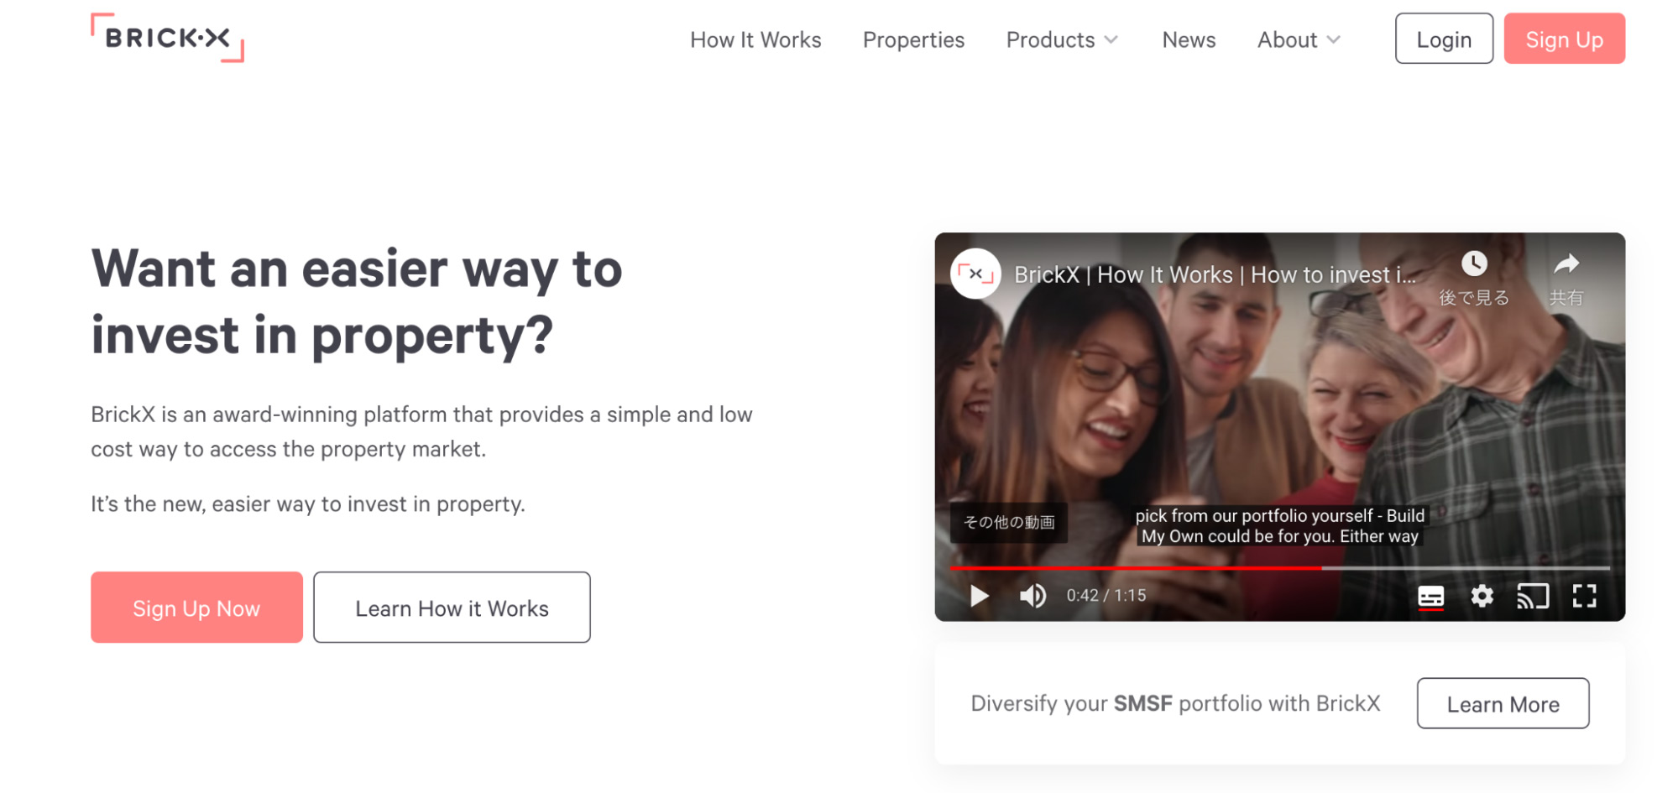
Task: Expand the Products dropdown menu
Action: [x=1062, y=39]
